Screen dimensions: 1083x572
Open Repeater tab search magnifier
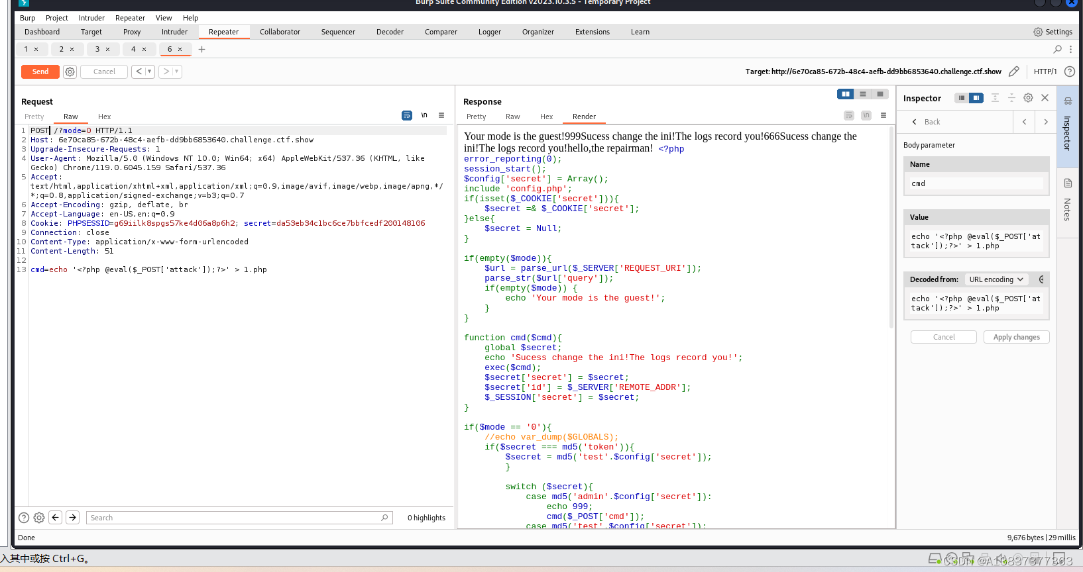(1058, 49)
